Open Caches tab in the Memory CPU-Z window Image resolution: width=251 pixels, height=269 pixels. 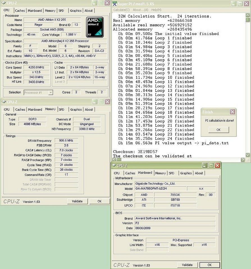20,110
